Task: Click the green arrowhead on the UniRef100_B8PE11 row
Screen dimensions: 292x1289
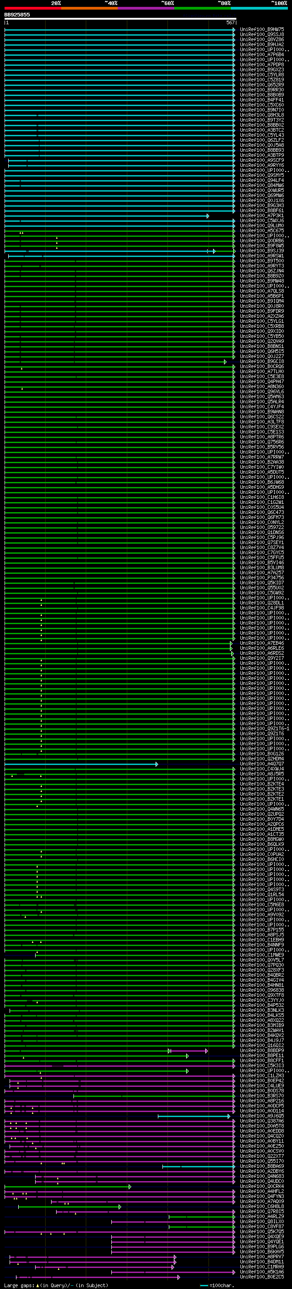Action: pos(188,1056)
